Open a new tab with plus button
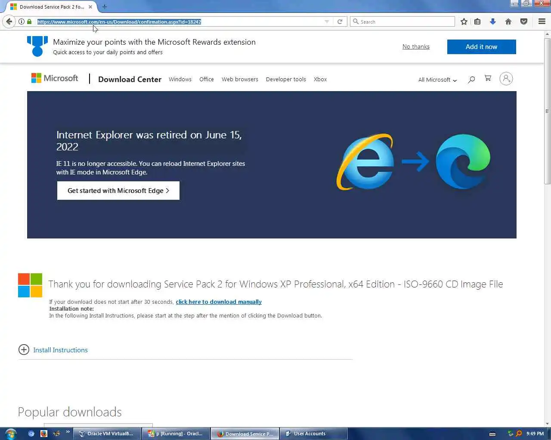 [x=105, y=7]
